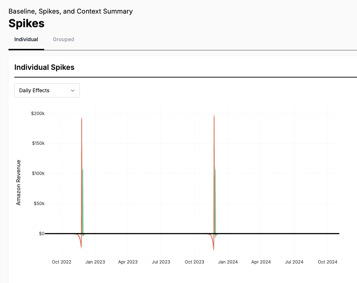Image resolution: width=357 pixels, height=283 pixels.
Task: Switch to the Grouped tab
Action: [x=63, y=39]
